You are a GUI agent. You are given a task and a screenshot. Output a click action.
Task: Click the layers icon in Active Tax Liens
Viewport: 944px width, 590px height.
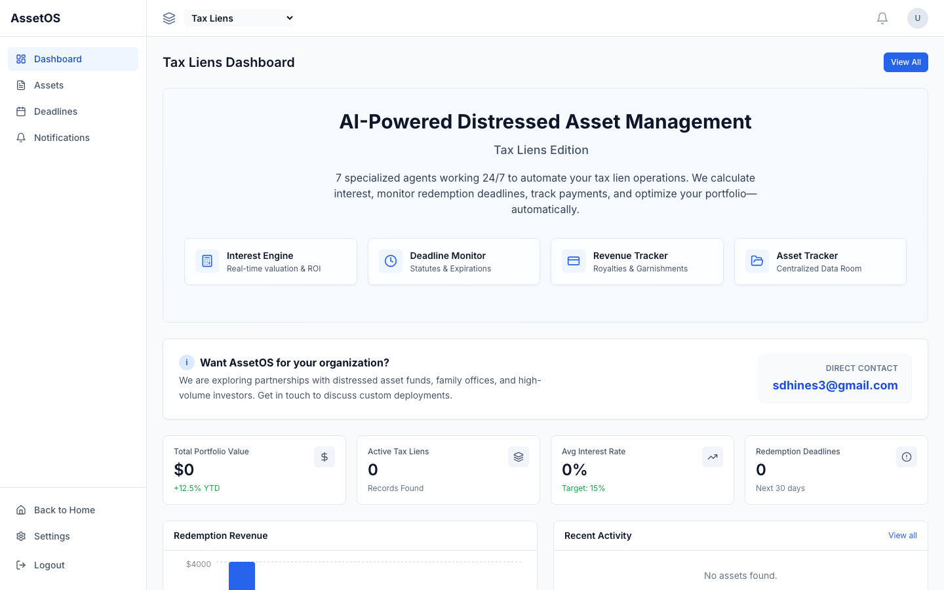pos(519,457)
